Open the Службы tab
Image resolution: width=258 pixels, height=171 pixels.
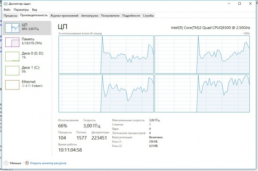coord(148,16)
